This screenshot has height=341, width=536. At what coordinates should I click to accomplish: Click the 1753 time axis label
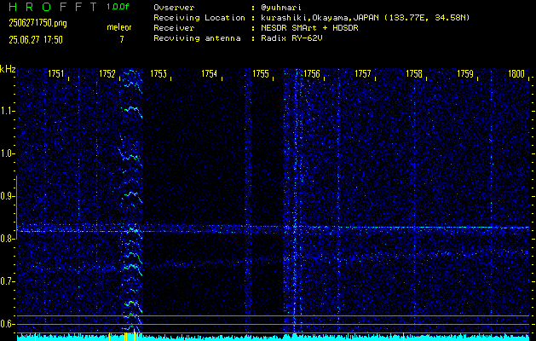click(x=158, y=73)
